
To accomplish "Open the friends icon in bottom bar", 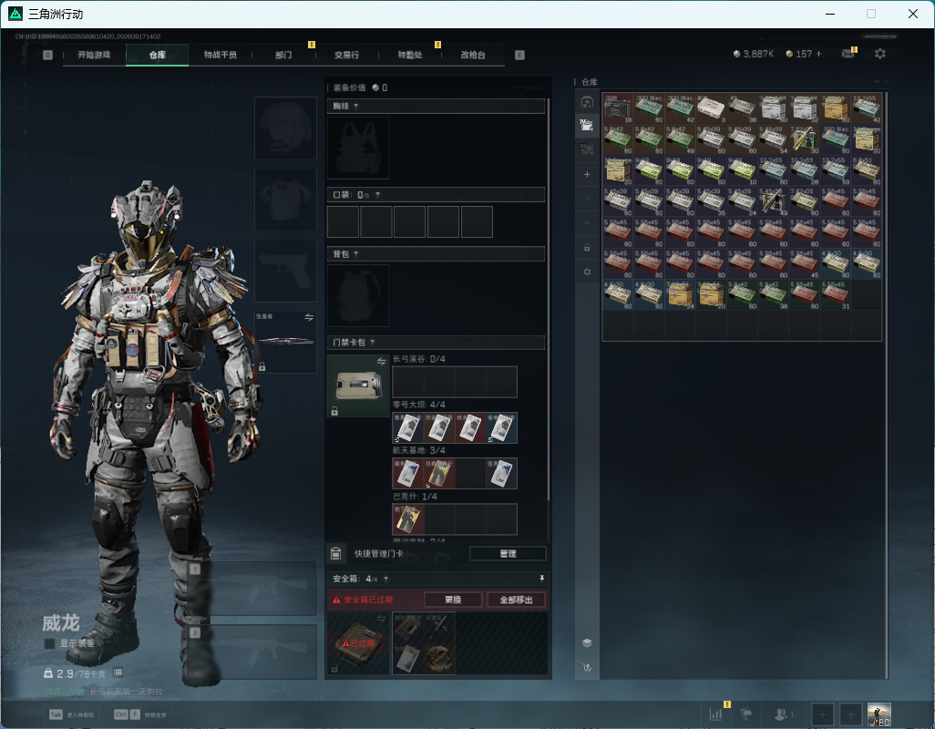I will click(x=783, y=714).
